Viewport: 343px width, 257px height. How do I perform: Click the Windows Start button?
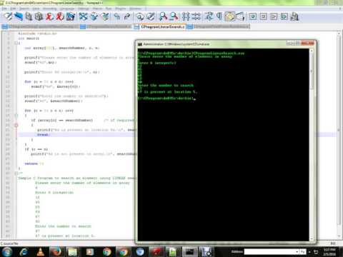tap(7, 251)
